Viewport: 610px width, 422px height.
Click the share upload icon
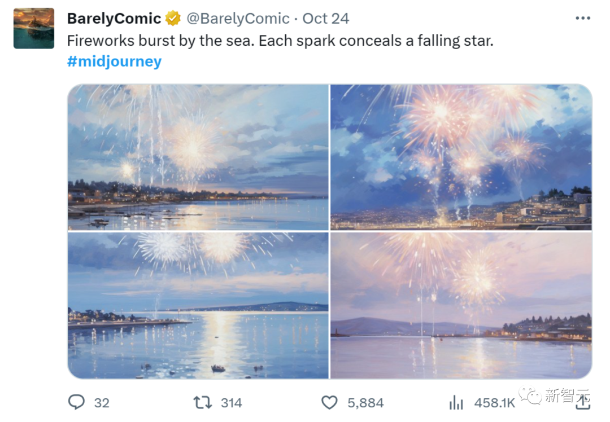(x=582, y=401)
